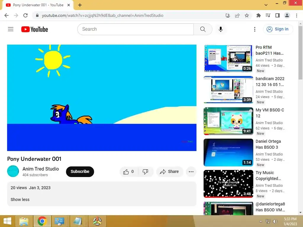The image size is (303, 227).
Task: Open Try Music Copyrighted video thumbnail
Action: coord(228,184)
